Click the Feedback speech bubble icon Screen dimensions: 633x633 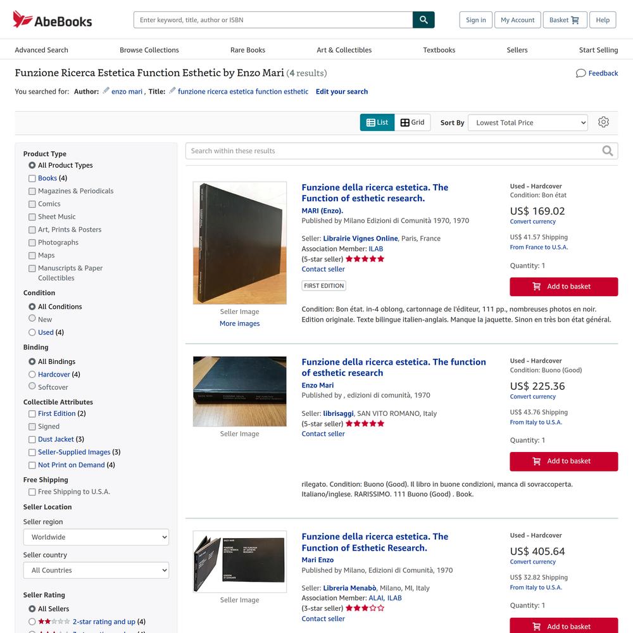580,73
